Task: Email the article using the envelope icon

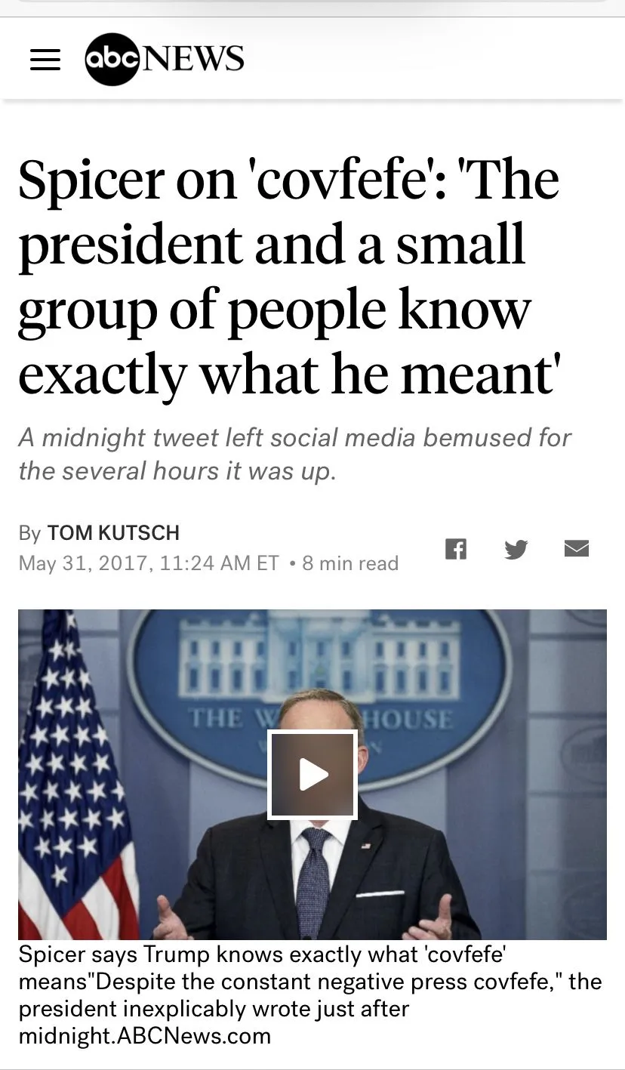Action: pyautogui.click(x=577, y=549)
